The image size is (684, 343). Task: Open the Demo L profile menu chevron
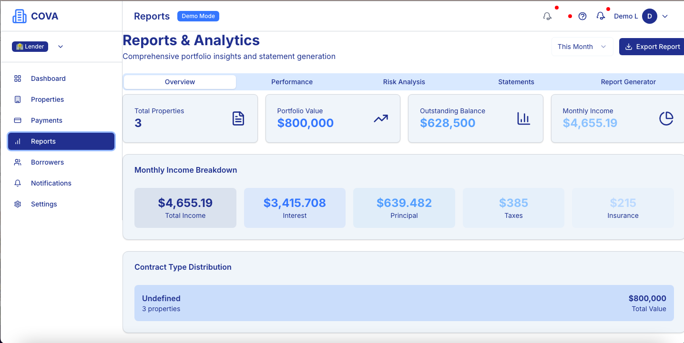point(665,16)
